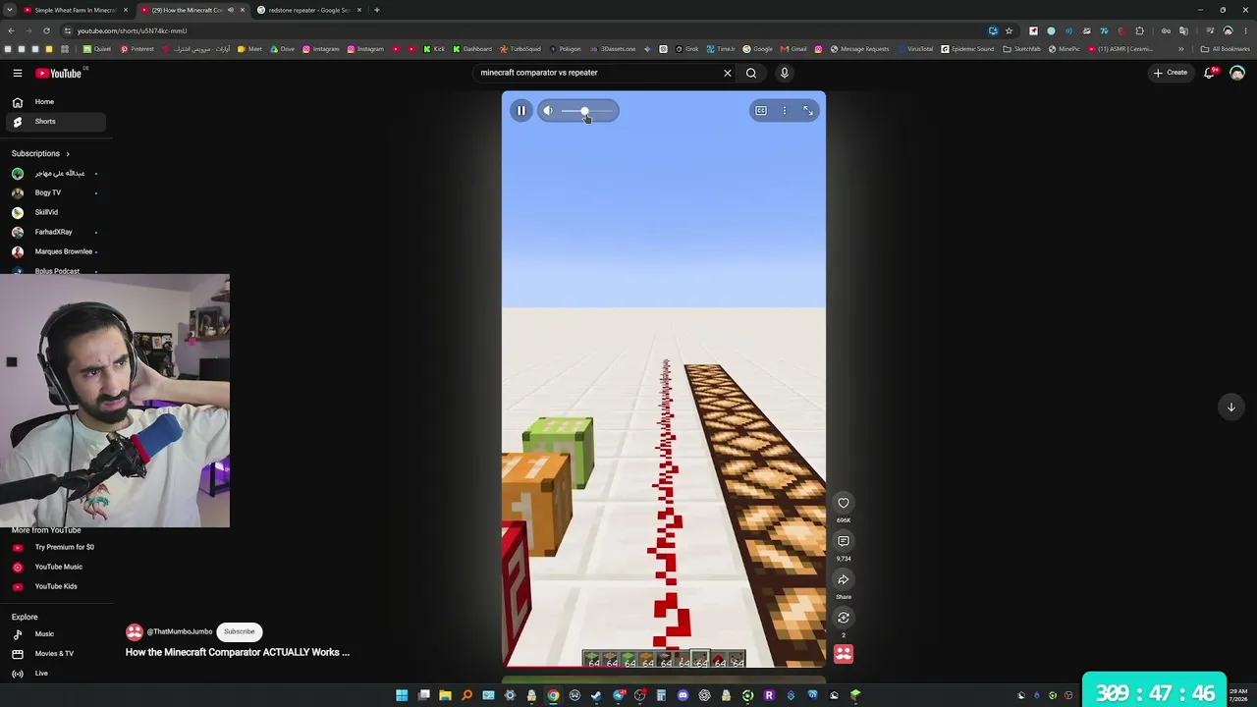
Task: Open the remix option for this Short
Action: coord(844,618)
